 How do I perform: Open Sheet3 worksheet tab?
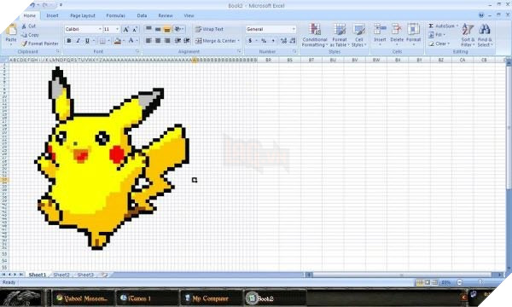pyautogui.click(x=85, y=275)
